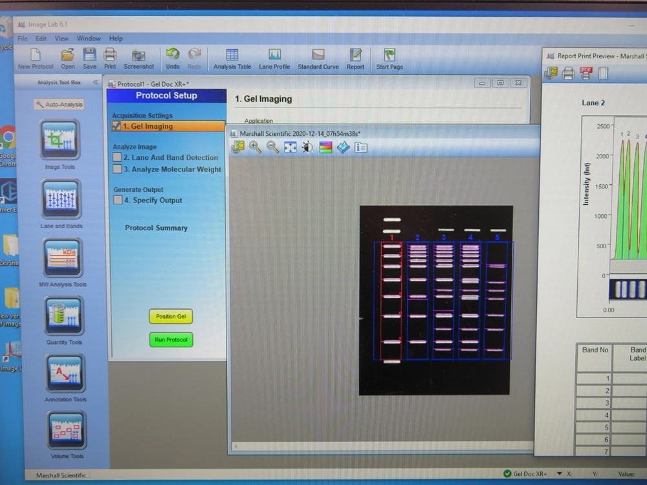The image size is (647, 485).
Task: Click fit-in-window icon in gel image toolbar
Action: (x=290, y=147)
